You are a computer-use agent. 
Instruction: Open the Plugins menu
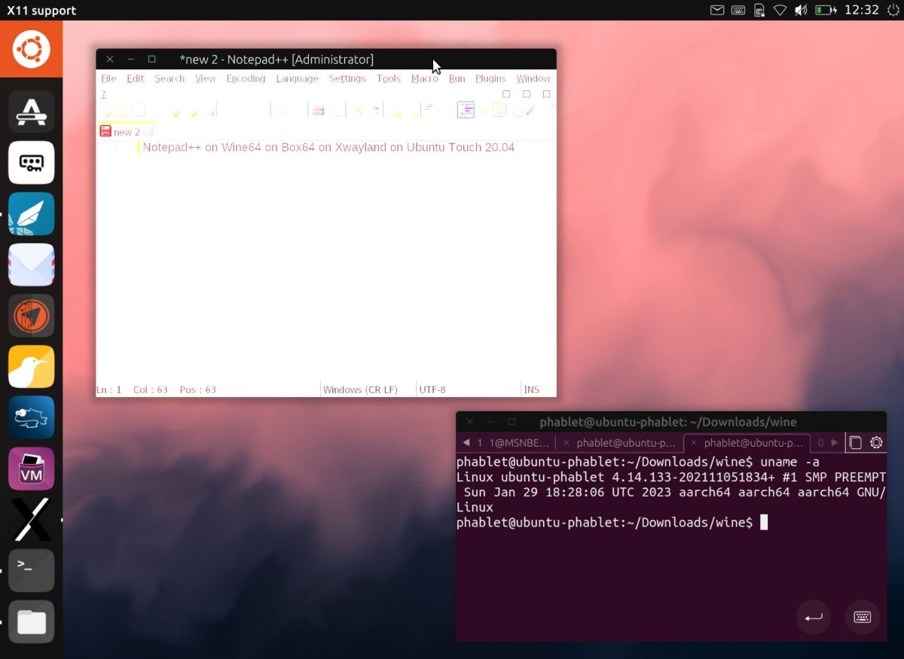coord(490,78)
